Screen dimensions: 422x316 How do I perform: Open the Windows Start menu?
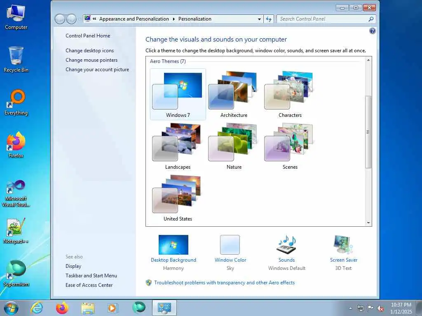point(11,308)
